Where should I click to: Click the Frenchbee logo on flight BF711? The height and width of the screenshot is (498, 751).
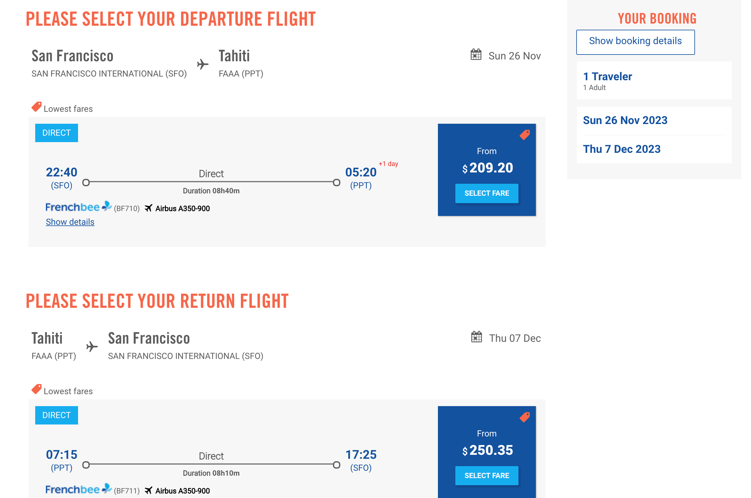[78, 489]
